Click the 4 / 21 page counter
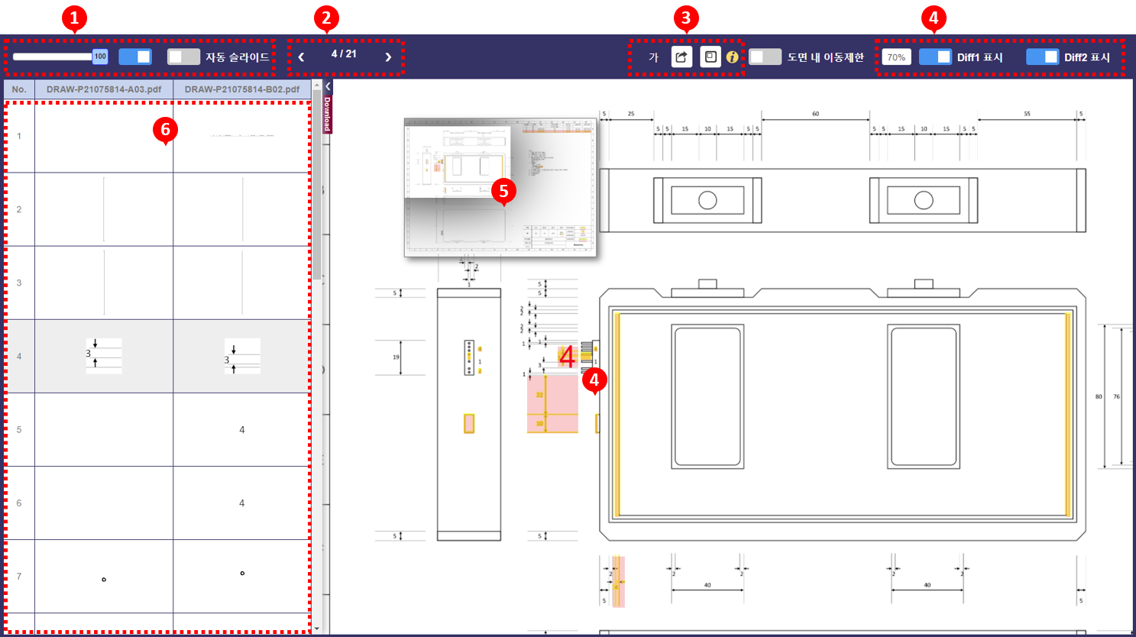Viewport: 1136px width, 637px height. click(344, 54)
